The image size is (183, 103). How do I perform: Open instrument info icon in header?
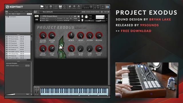pyautogui.click(x=79, y=16)
